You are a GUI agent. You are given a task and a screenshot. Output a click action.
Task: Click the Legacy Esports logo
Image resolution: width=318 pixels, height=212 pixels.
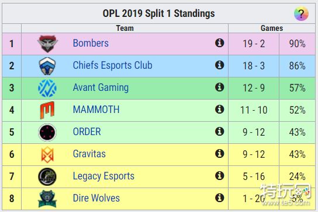[x=47, y=176]
